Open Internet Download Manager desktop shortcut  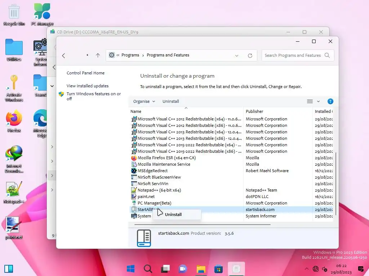pyautogui.click(x=14, y=159)
